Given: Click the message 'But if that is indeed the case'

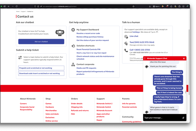Looking at the screenshot, I should (x=169, y=93).
